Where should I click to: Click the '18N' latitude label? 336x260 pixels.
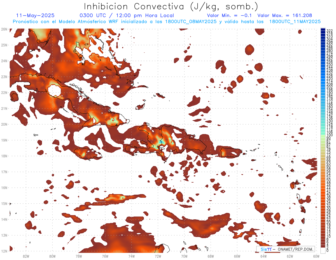coord(4,156)
